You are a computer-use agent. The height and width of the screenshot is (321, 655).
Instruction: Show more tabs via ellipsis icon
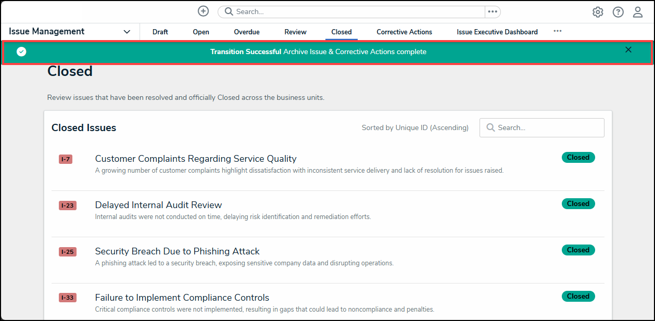[x=558, y=31]
